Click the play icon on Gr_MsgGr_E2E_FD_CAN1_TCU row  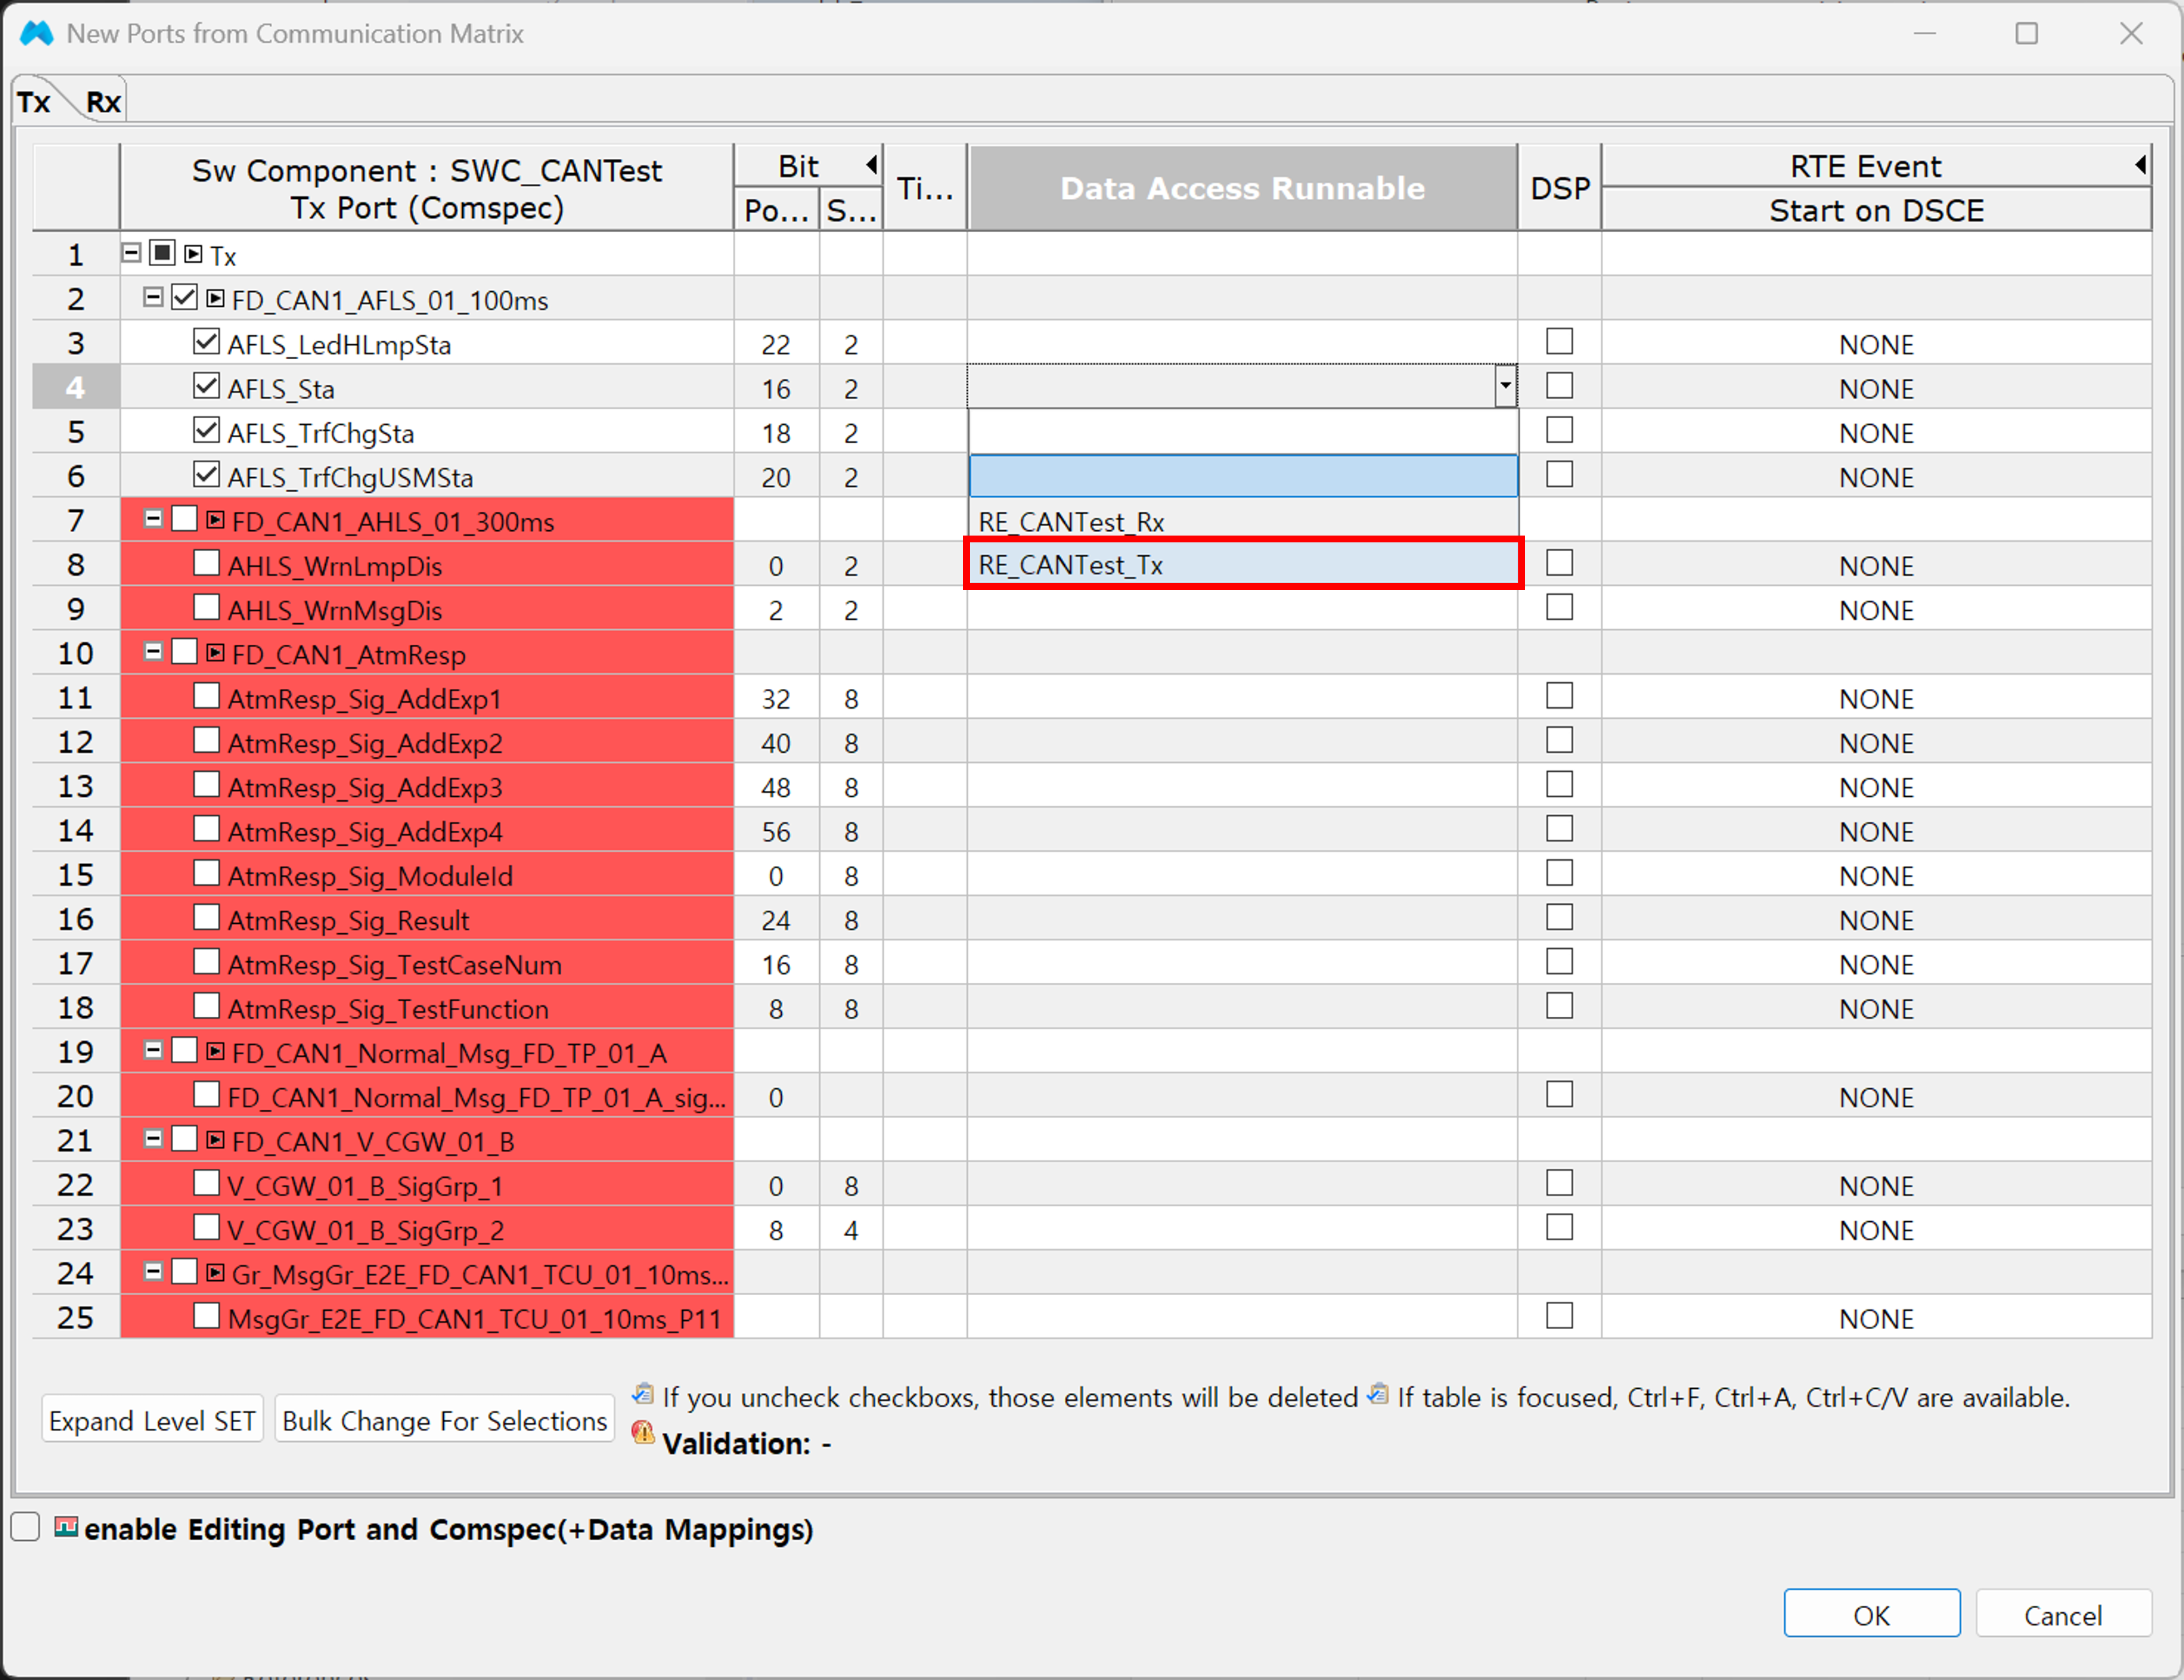215,1273
